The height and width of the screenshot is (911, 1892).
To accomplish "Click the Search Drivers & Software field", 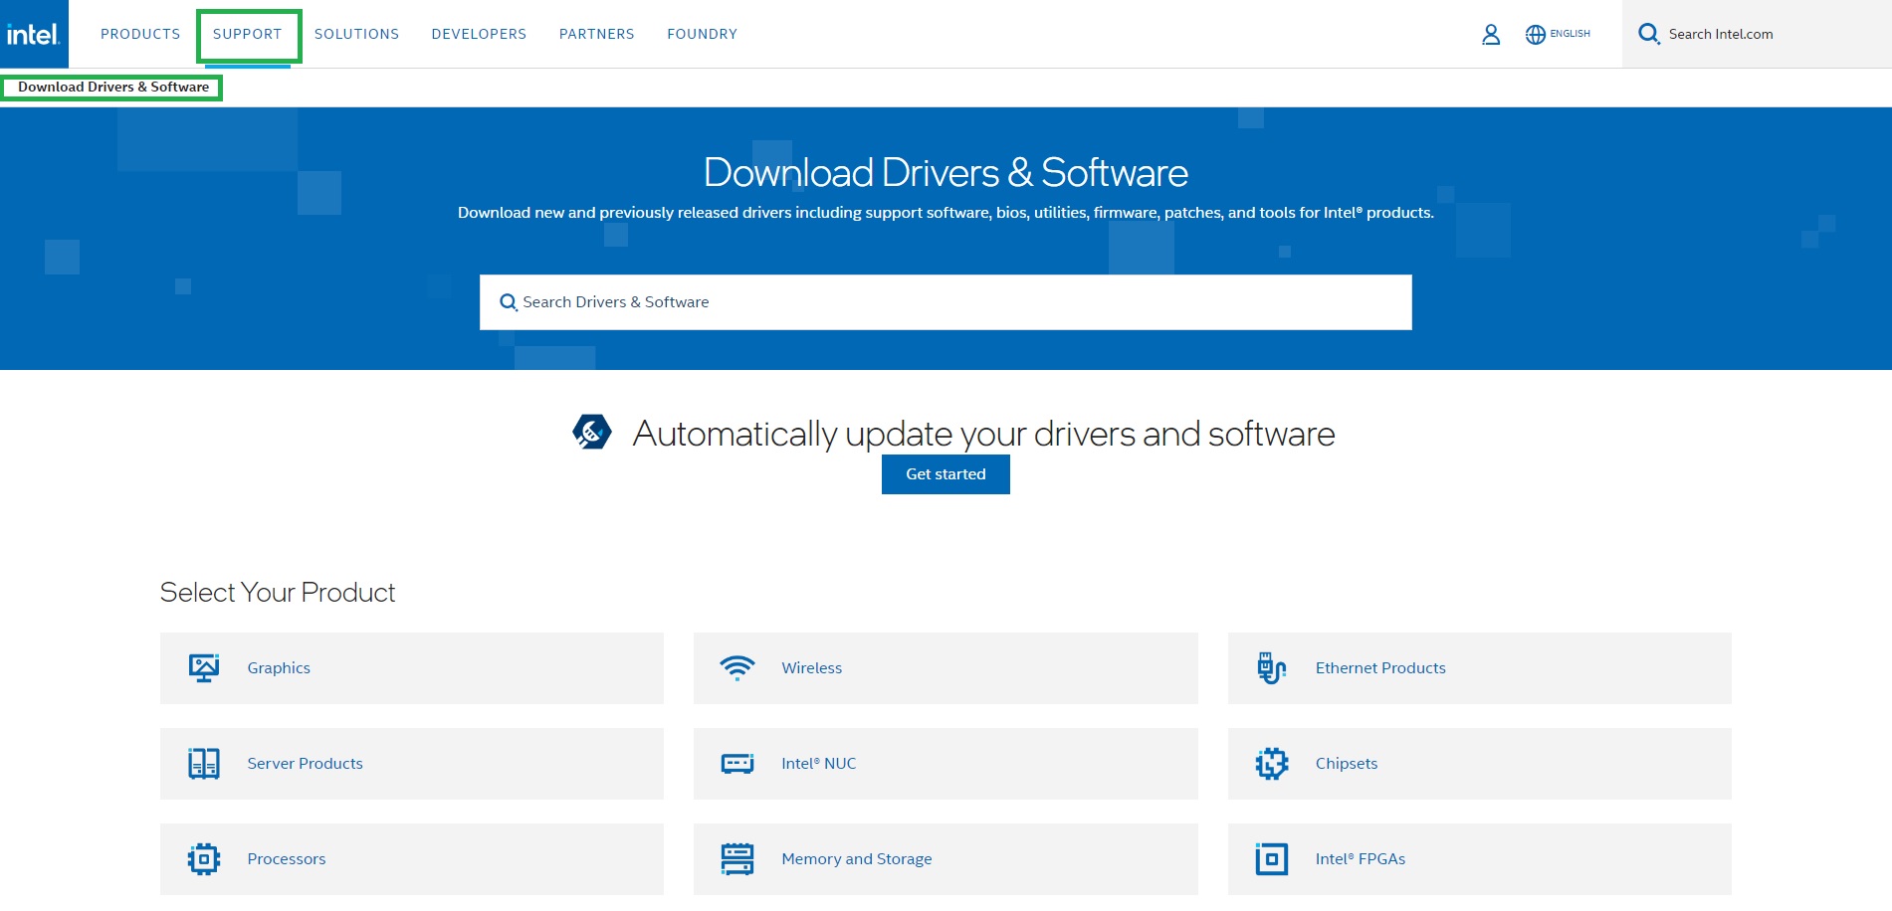I will (x=945, y=301).
